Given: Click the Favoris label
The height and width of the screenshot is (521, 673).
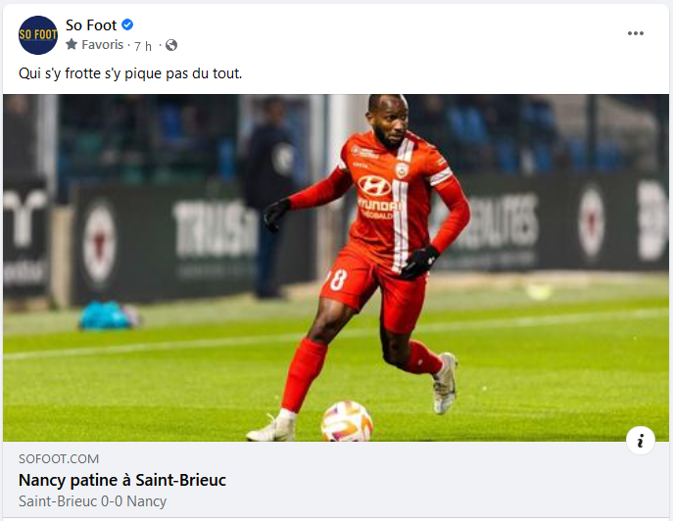Looking at the screenshot, I should 102,45.
